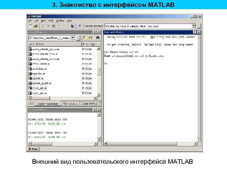The image size is (227, 170).
Task: Click the file icon beside myecho.m
Action: click(x=30, y=73)
